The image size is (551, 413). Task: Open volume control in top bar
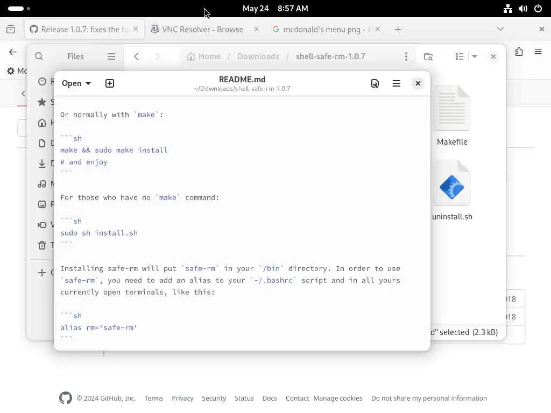coord(523,9)
